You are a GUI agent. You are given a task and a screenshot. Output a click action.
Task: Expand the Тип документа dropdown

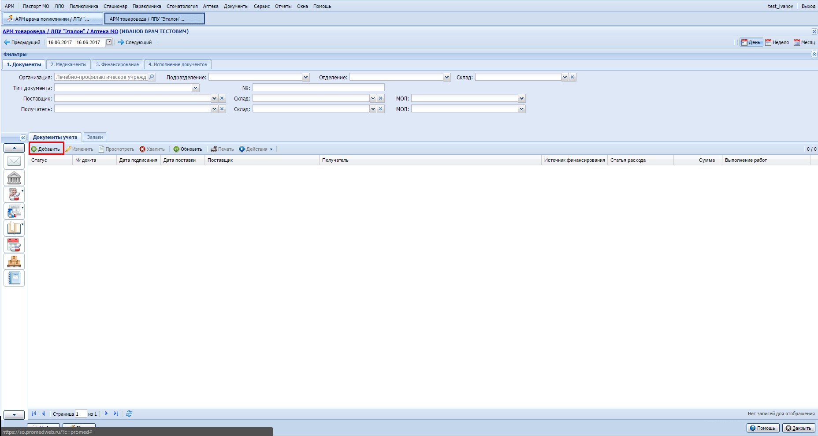pos(196,88)
